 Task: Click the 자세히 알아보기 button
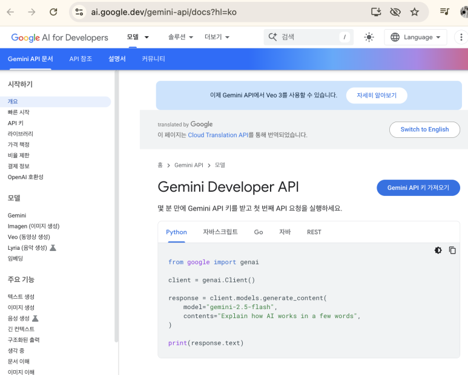pos(377,96)
